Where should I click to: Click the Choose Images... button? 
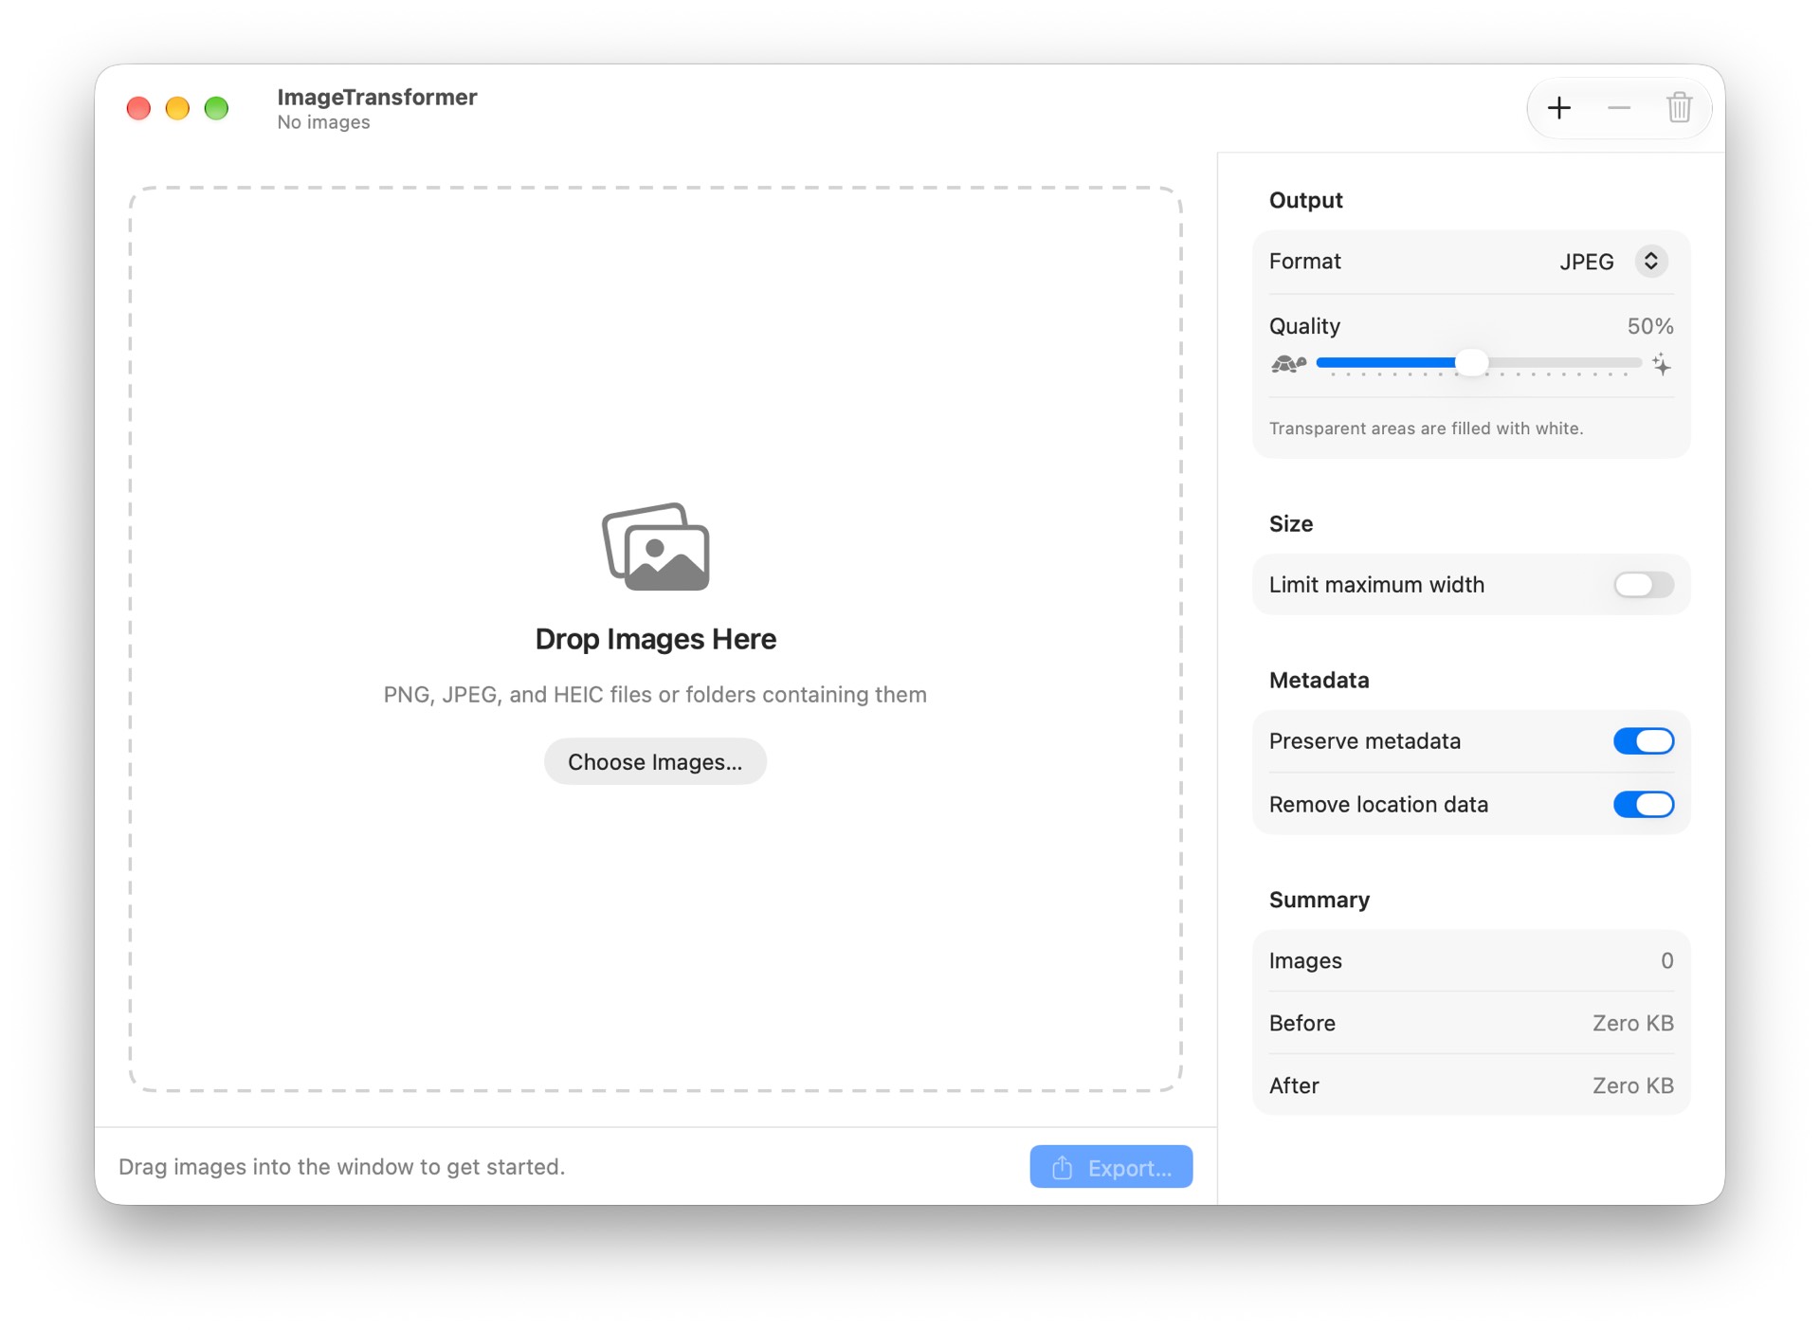pos(655,762)
